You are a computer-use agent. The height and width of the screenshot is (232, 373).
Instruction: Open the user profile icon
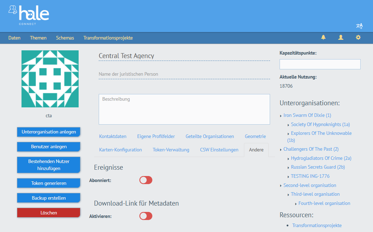[341, 37]
